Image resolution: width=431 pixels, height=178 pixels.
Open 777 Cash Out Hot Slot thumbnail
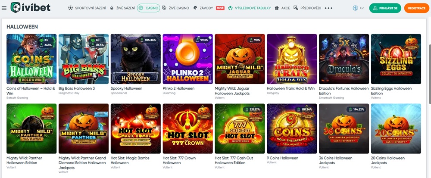click(240, 128)
